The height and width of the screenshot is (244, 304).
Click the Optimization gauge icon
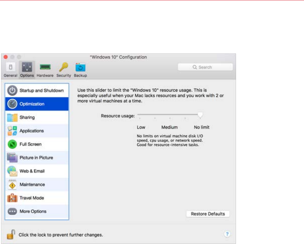[x=12, y=104]
